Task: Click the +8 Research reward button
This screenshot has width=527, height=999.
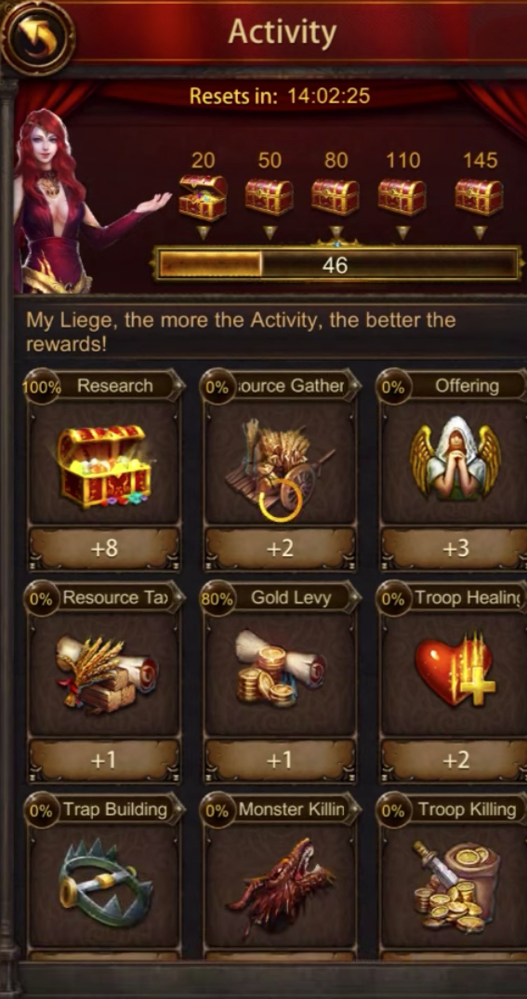Action: click(x=104, y=549)
